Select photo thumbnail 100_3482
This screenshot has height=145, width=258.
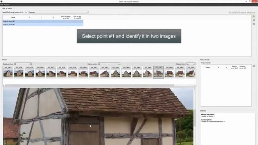(105, 72)
